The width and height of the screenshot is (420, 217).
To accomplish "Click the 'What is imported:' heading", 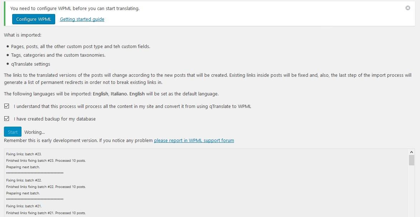I will (x=23, y=35).
